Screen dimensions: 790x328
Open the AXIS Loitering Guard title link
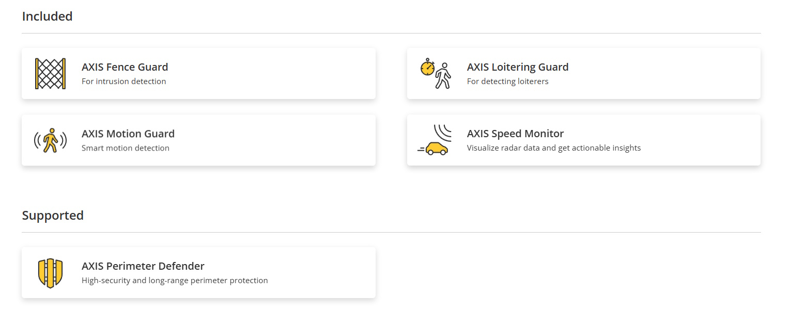click(518, 67)
